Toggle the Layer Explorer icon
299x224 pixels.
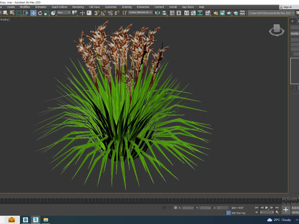pyautogui.click(x=179, y=13)
